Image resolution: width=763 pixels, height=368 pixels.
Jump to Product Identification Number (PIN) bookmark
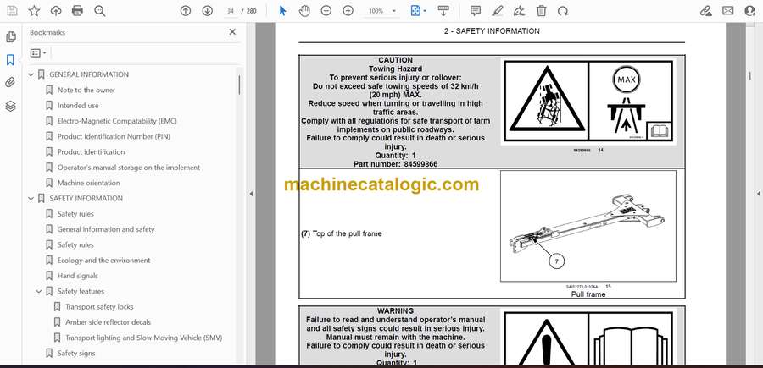(x=114, y=136)
